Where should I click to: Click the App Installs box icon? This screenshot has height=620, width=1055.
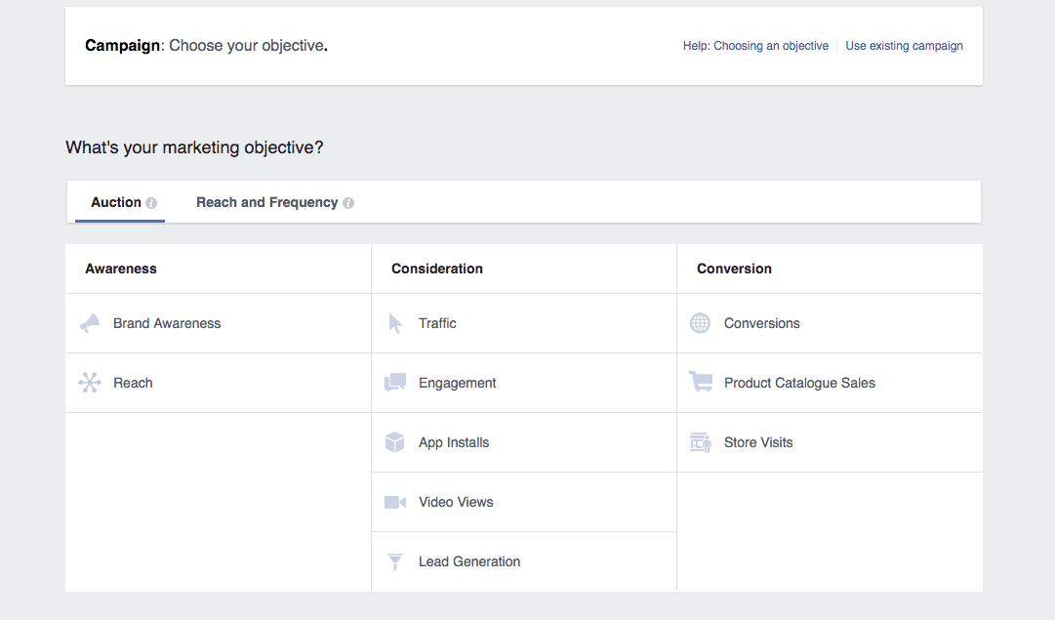(395, 442)
